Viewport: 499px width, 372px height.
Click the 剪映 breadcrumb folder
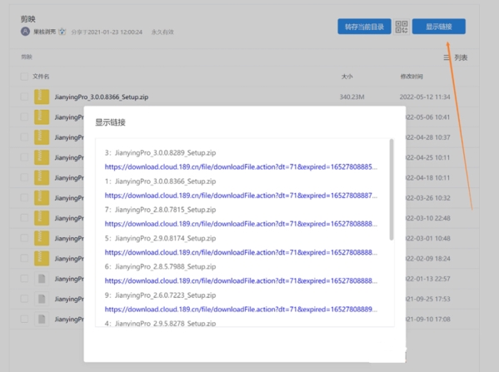27,57
